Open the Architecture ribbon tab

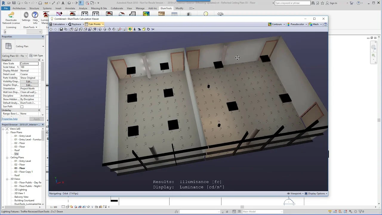(x=19, y=8)
